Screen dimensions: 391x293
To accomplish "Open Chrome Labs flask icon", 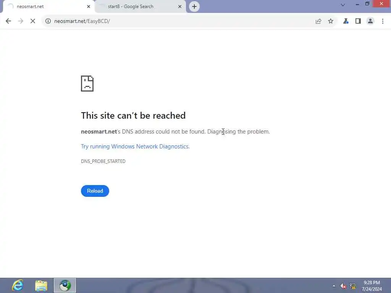I will (346, 21).
